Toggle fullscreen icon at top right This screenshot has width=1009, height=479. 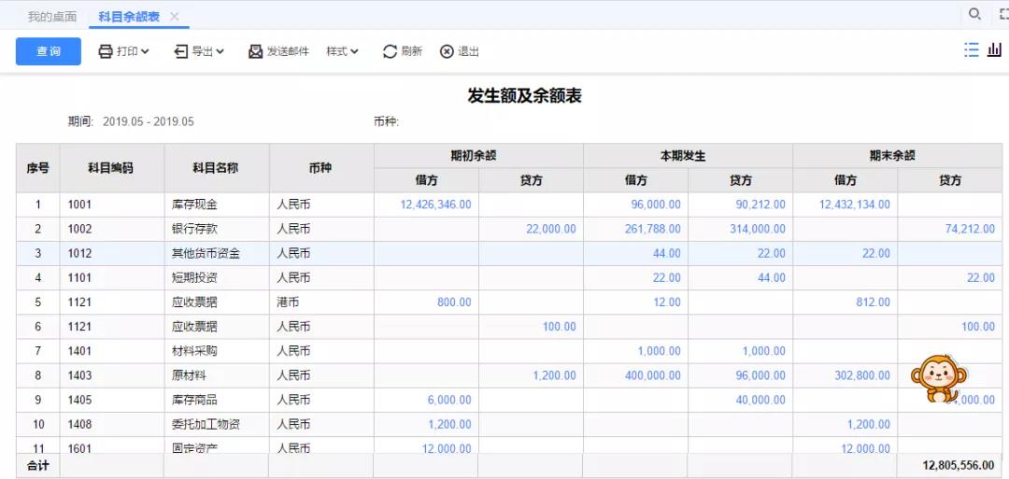1004,14
